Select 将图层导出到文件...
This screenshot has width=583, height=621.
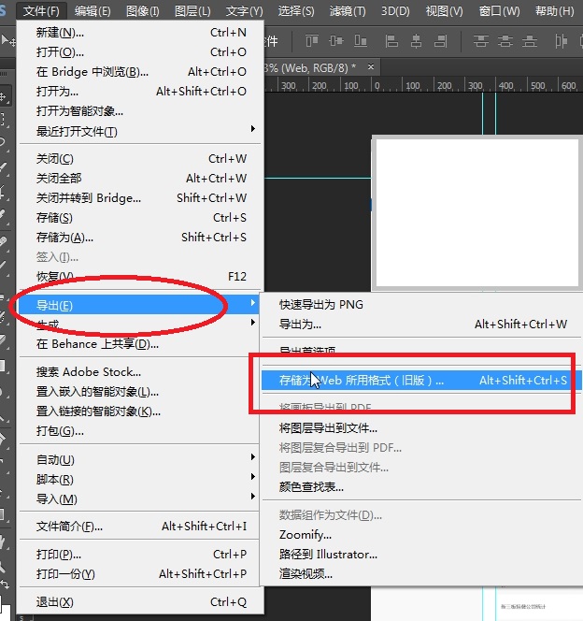(x=421, y=427)
